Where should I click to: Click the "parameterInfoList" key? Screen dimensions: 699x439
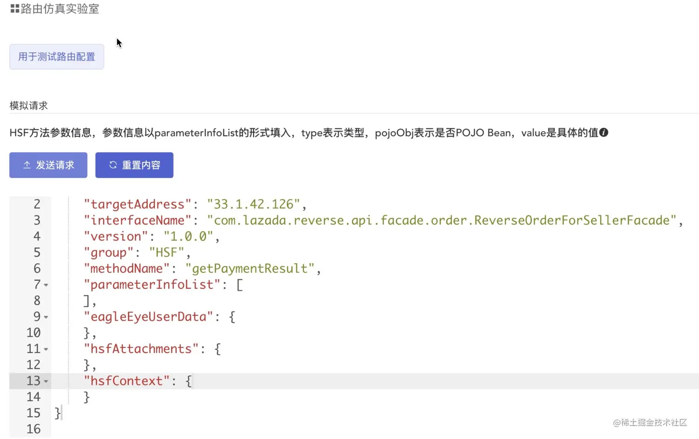[152, 284]
